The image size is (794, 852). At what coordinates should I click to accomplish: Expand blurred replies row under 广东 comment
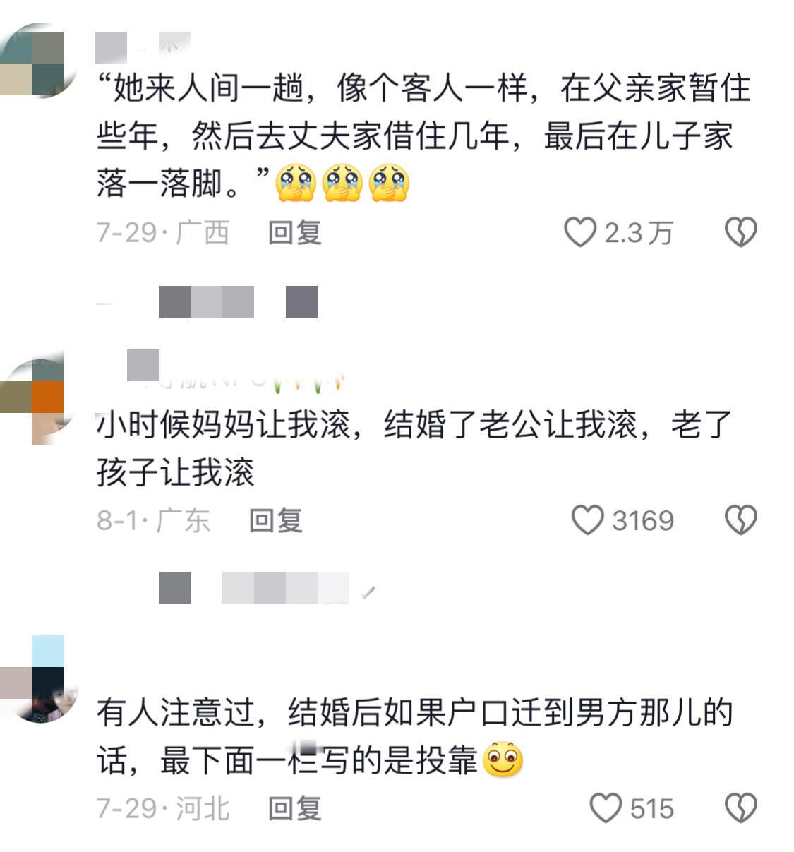point(267,587)
